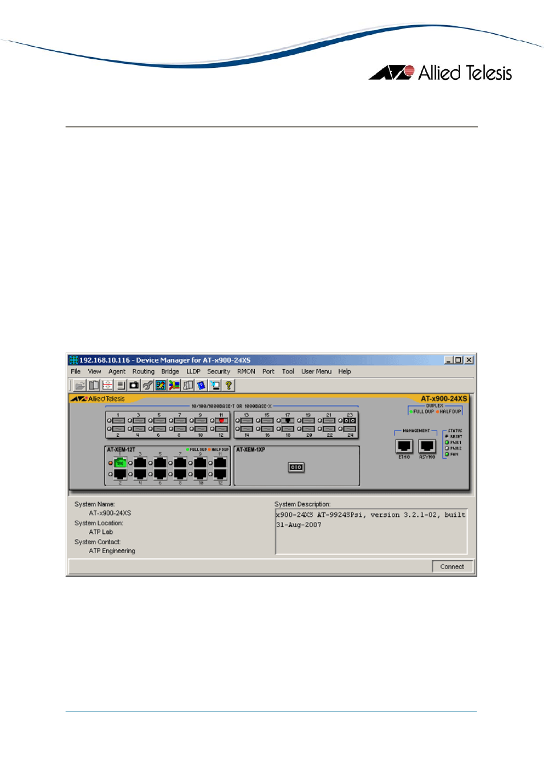Click the system contact ATP Engineering
544x770 pixels.
[x=112, y=551]
